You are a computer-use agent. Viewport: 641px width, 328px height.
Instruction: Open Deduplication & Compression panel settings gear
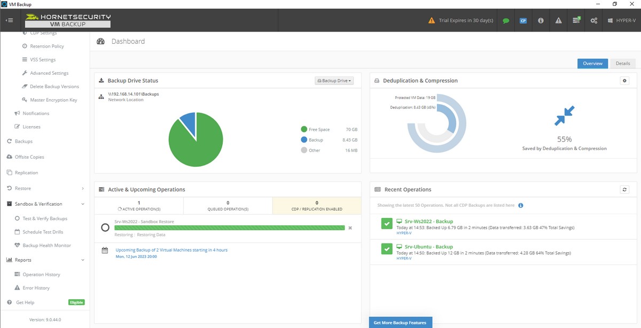(x=624, y=80)
